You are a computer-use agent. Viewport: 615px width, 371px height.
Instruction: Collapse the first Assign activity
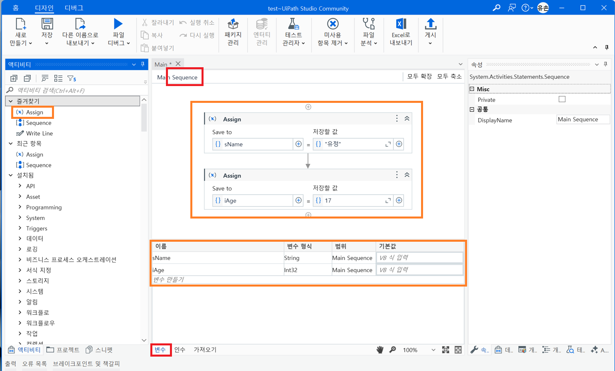point(407,118)
